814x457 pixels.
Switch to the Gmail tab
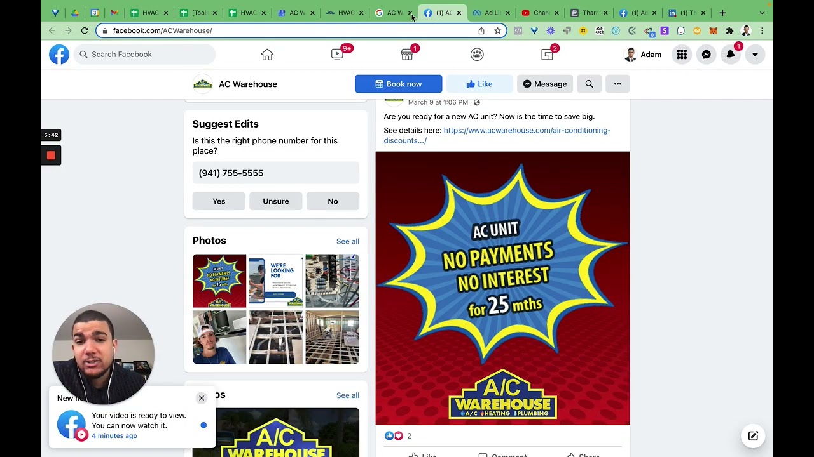(x=114, y=13)
